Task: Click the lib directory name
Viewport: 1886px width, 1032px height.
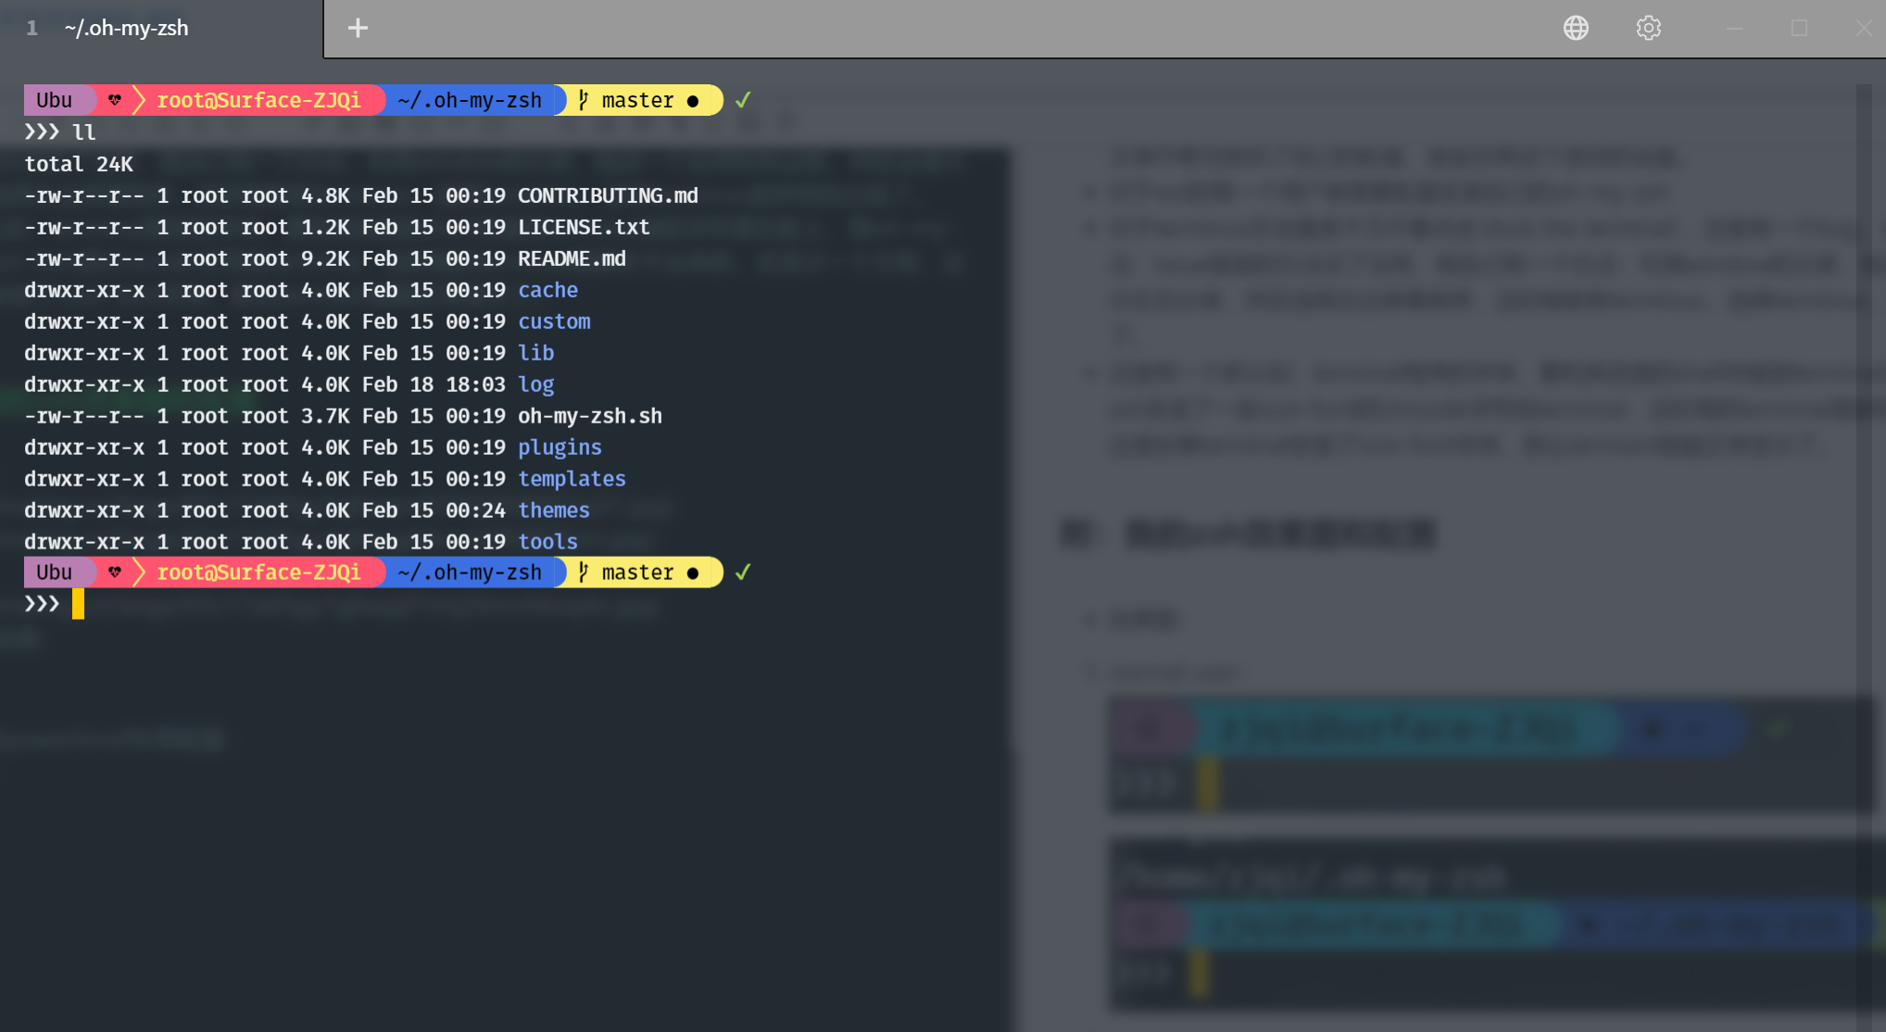Action: [535, 353]
